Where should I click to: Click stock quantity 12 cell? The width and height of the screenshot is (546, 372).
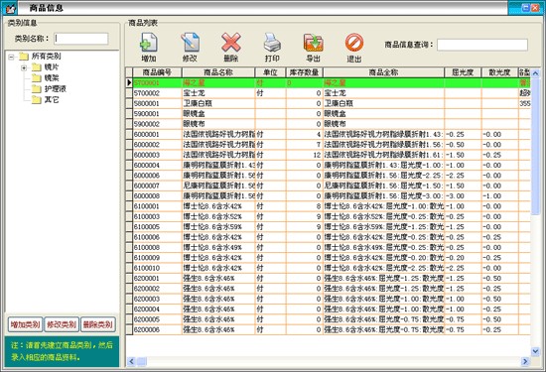[305, 155]
